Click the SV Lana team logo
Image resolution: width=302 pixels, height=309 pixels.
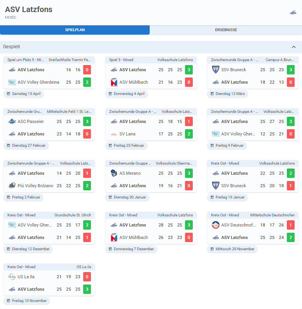click(114, 134)
